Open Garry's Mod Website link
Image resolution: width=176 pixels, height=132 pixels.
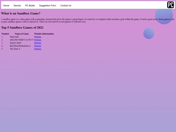tap(37, 43)
